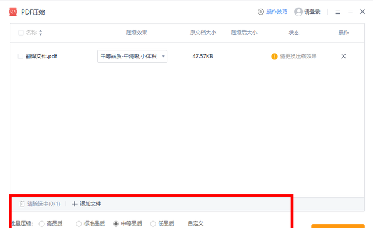Check the box for 翻译文件.pdf
373x228 pixels.
(x=20, y=56)
